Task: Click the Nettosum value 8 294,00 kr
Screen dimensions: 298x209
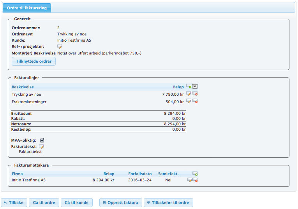Action: tap(175, 124)
